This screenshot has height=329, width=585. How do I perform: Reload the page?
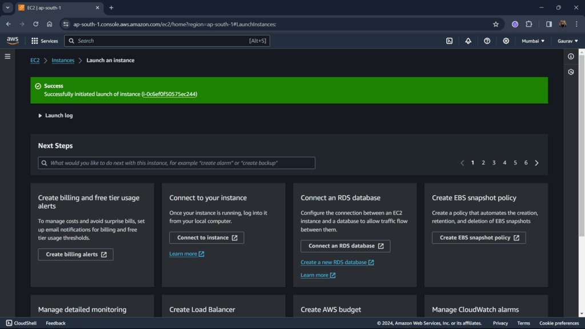[x=35, y=24]
